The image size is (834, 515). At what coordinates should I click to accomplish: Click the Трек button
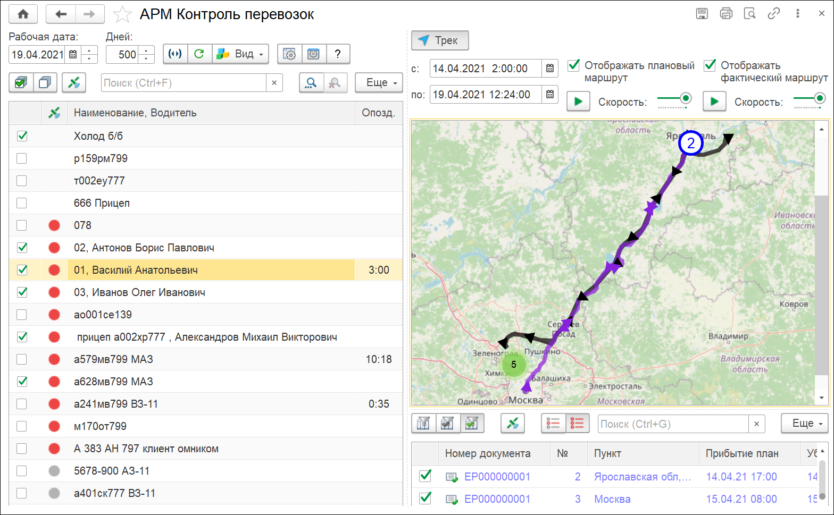click(x=439, y=40)
